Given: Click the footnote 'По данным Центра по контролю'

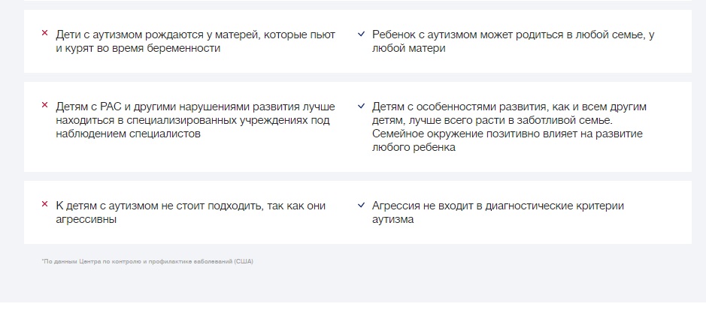Looking at the screenshot, I should click(135, 261).
